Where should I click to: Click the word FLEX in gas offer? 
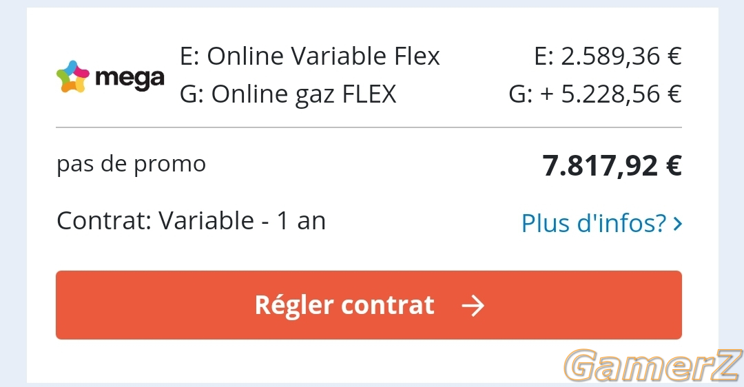369,94
